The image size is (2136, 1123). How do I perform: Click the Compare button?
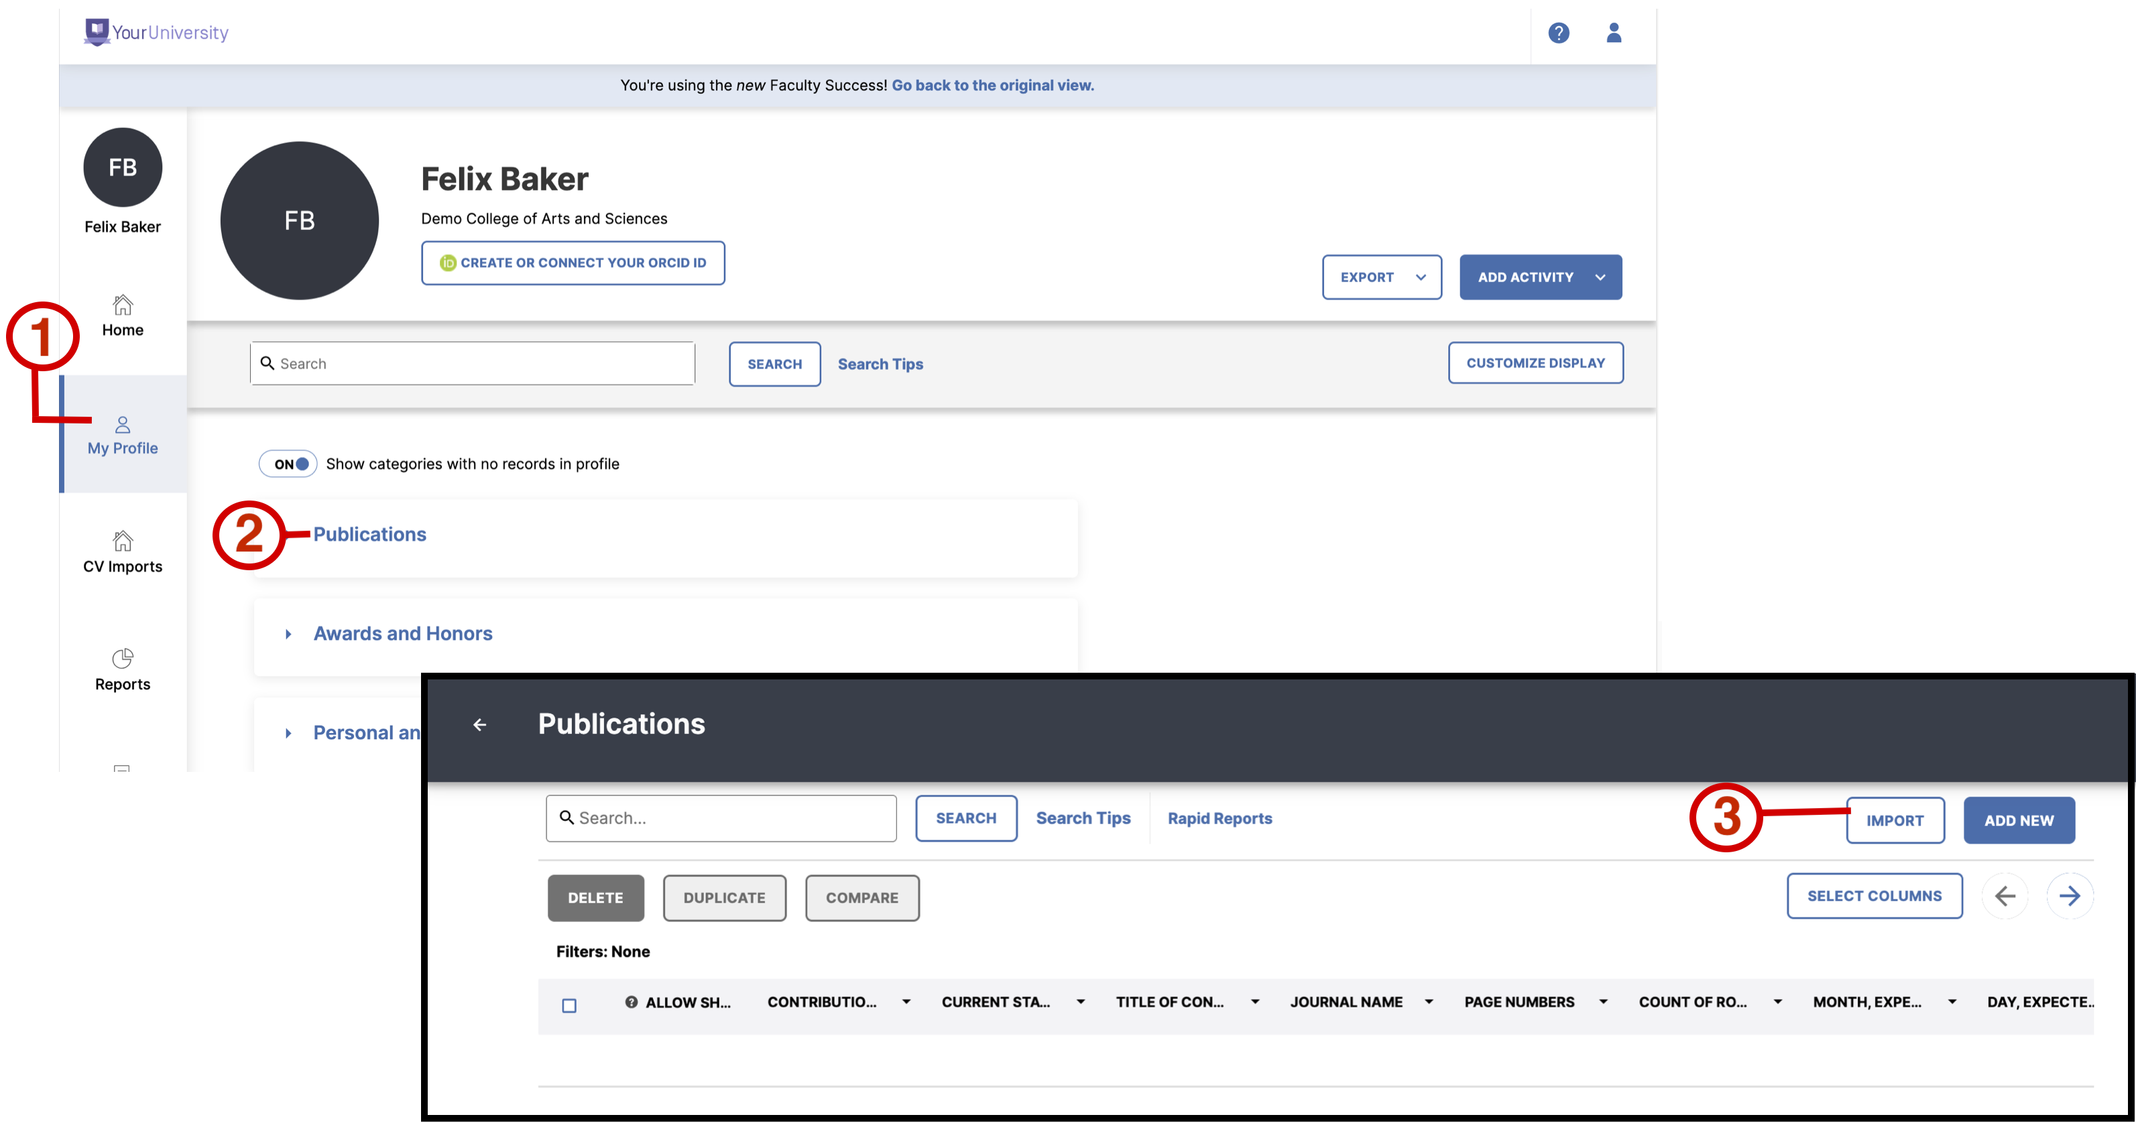[x=862, y=898]
